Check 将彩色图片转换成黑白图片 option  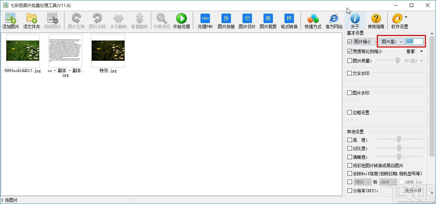click(x=350, y=166)
